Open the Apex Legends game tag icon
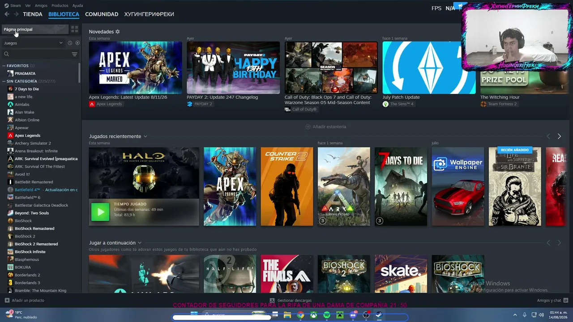Image resolution: width=573 pixels, height=322 pixels. (x=92, y=104)
